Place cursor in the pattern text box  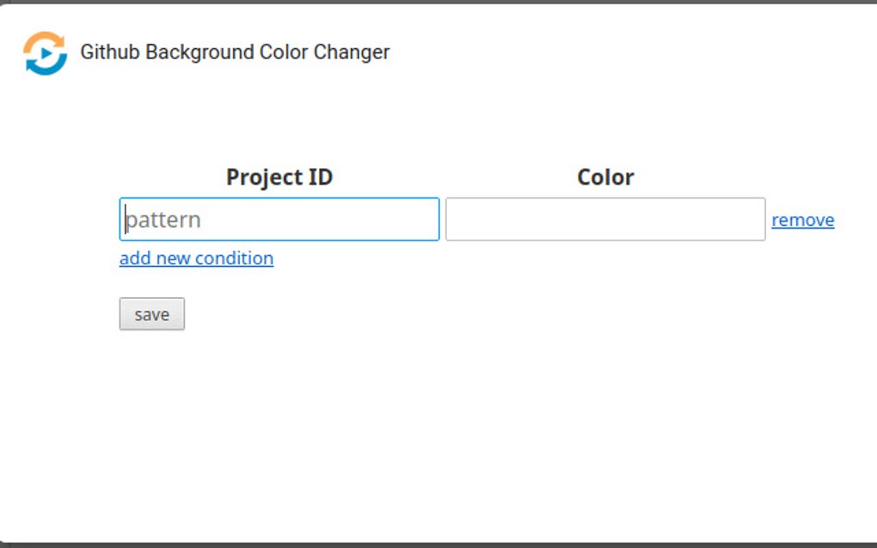coord(279,220)
